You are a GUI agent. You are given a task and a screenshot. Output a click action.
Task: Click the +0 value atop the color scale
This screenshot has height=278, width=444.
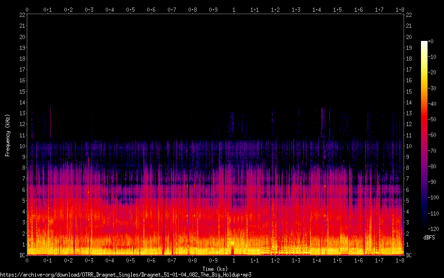point(431,41)
